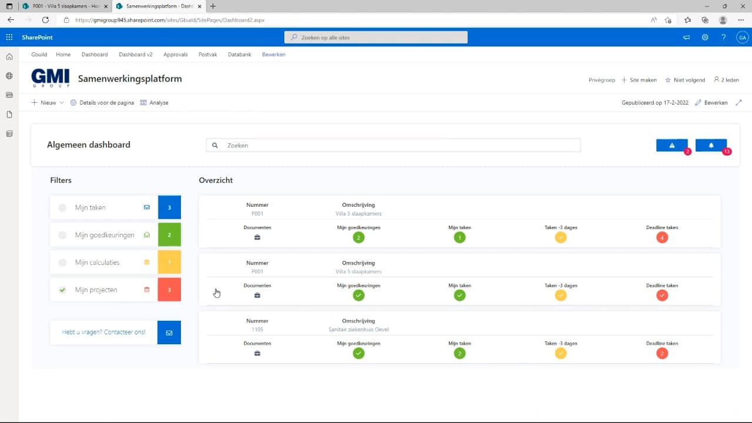Click Bewerken pencil button in page toolbar
The image size is (752, 423).
coord(711,102)
